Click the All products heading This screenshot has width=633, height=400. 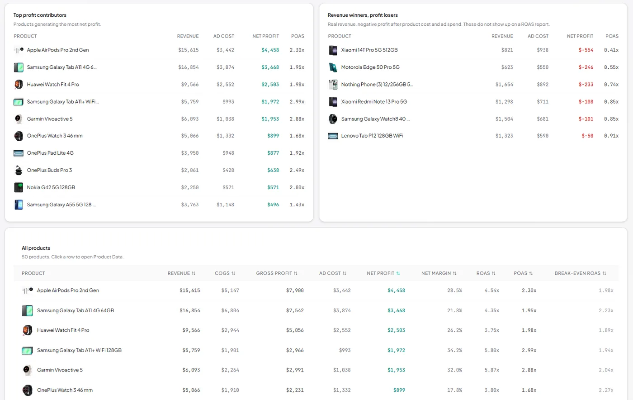click(x=36, y=248)
